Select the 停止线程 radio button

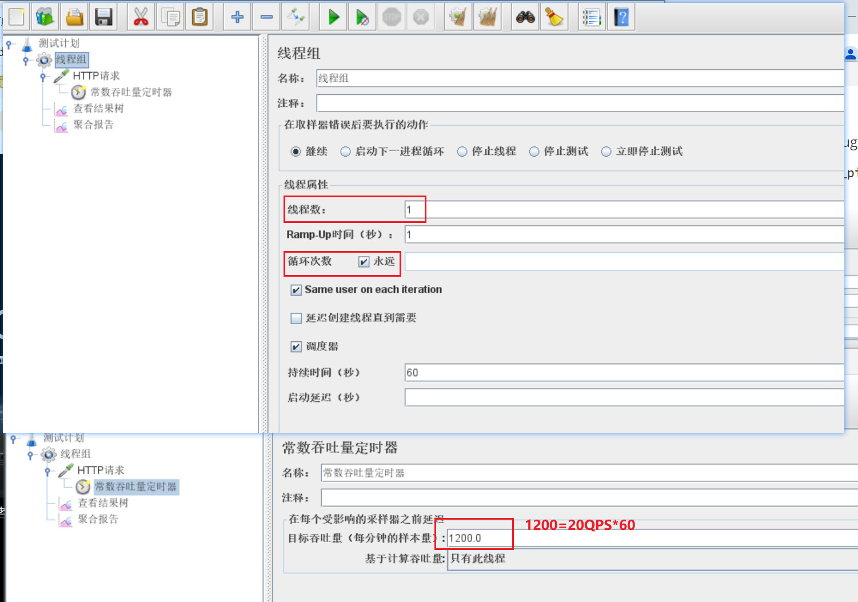pyautogui.click(x=462, y=152)
